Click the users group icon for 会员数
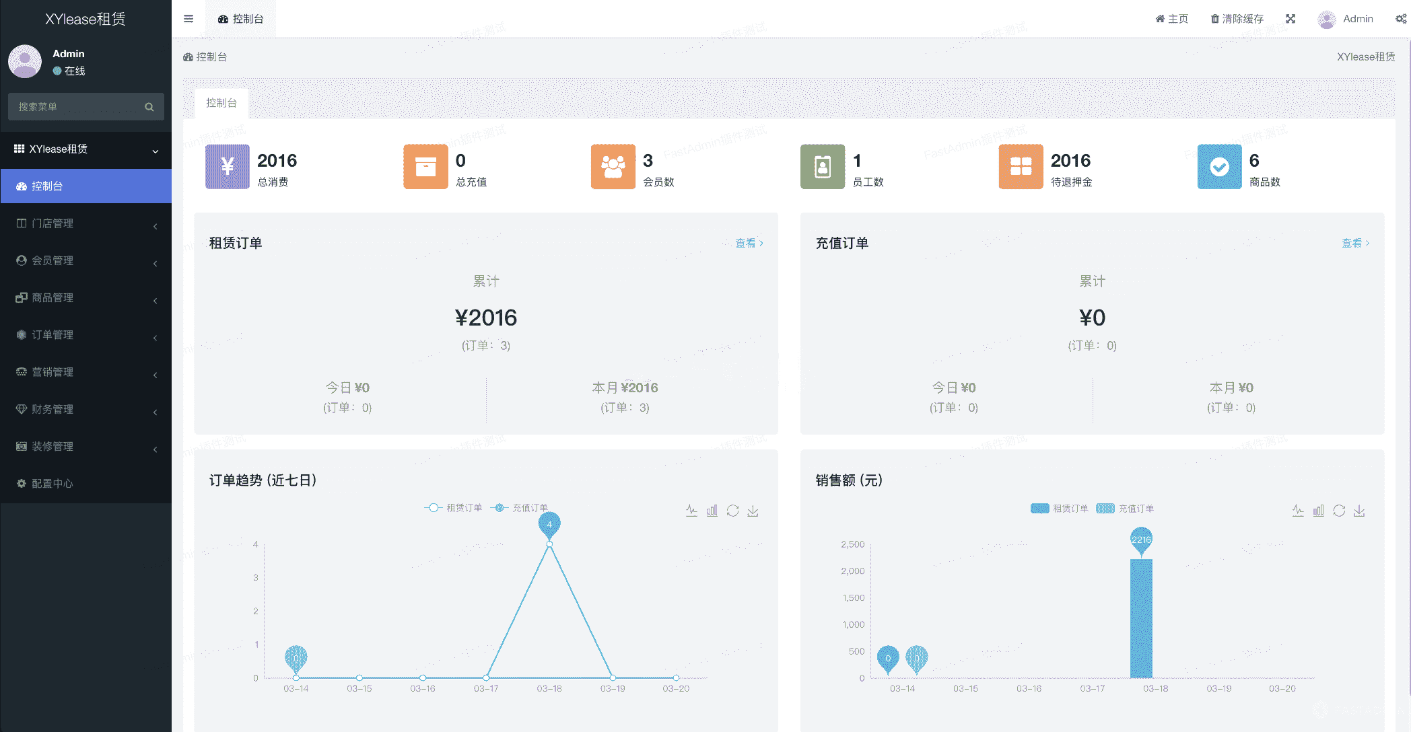The image size is (1411, 732). pos(613,167)
